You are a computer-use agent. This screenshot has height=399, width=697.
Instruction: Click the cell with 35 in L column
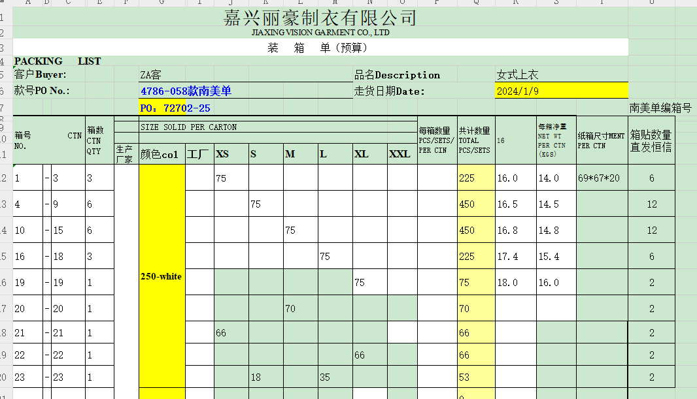pos(335,377)
